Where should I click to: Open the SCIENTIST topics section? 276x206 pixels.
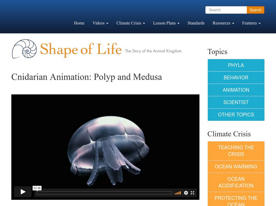[x=236, y=102]
